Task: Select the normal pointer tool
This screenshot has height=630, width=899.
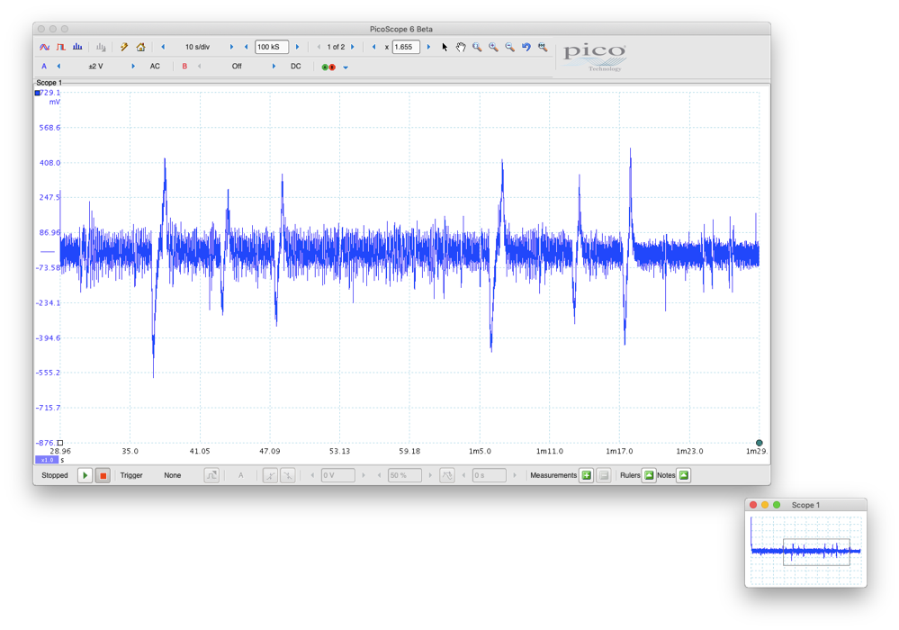Action: tap(445, 46)
